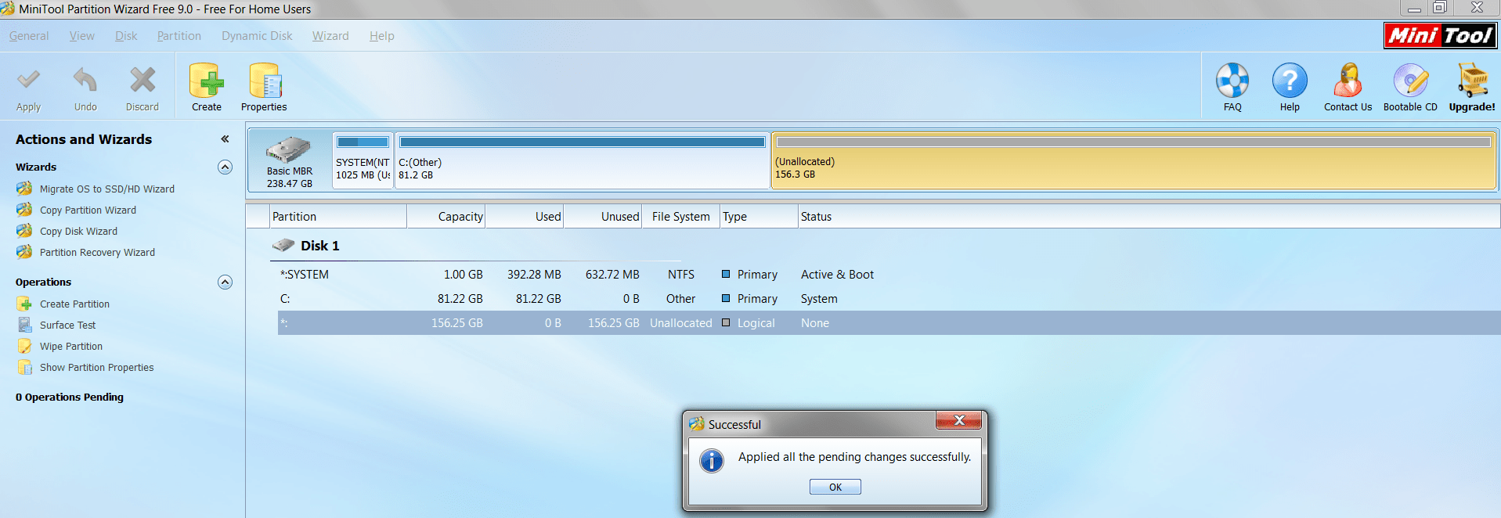
Task: Choose Wipe Partition operation
Action: (x=71, y=347)
